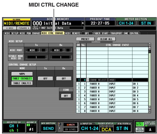Click the fader icon beside CH LEVEL

pyautogui.click(x=60, y=129)
